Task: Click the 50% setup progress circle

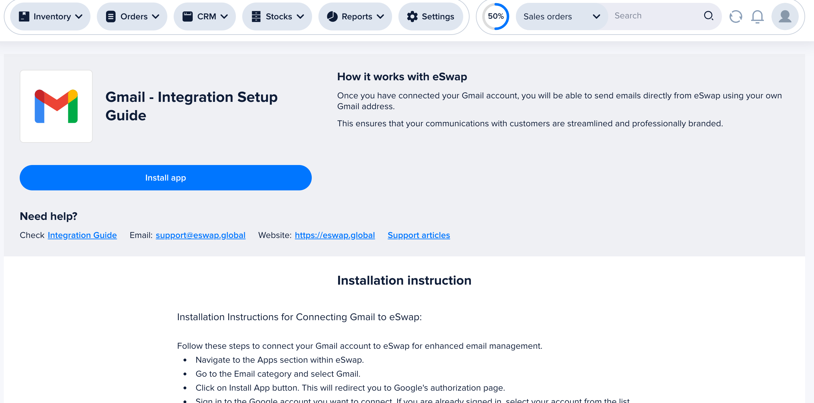Action: coord(496,17)
